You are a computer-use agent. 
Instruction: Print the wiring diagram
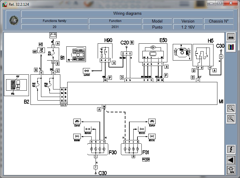click(x=231, y=37)
